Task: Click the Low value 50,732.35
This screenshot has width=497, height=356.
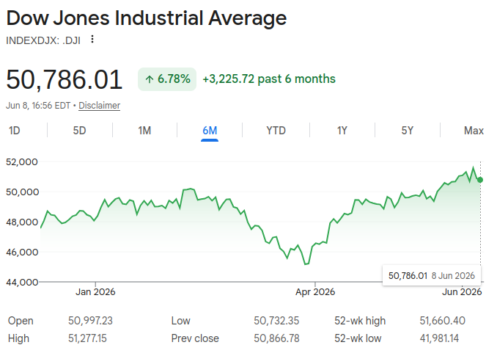Action: 276,321
